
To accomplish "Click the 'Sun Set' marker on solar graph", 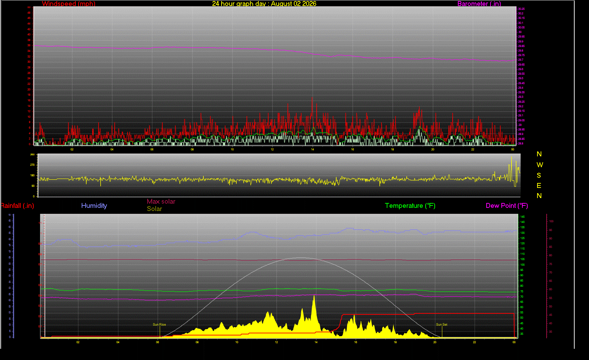I will [x=441, y=325].
